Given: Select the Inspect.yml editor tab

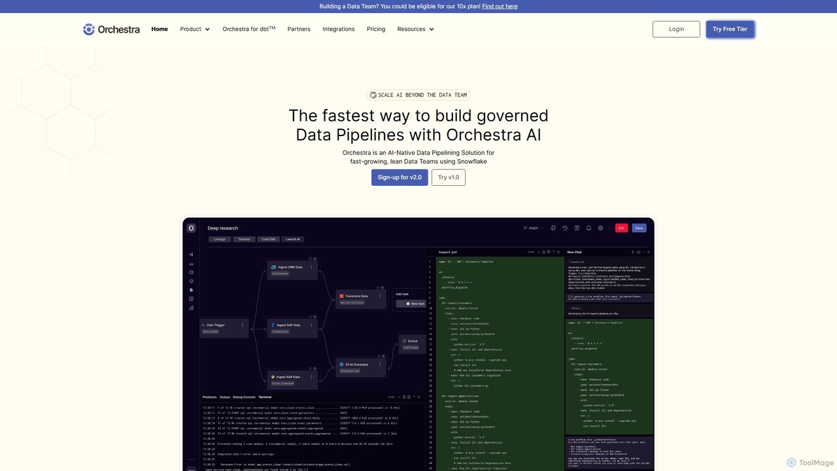Looking at the screenshot, I should coord(448,252).
